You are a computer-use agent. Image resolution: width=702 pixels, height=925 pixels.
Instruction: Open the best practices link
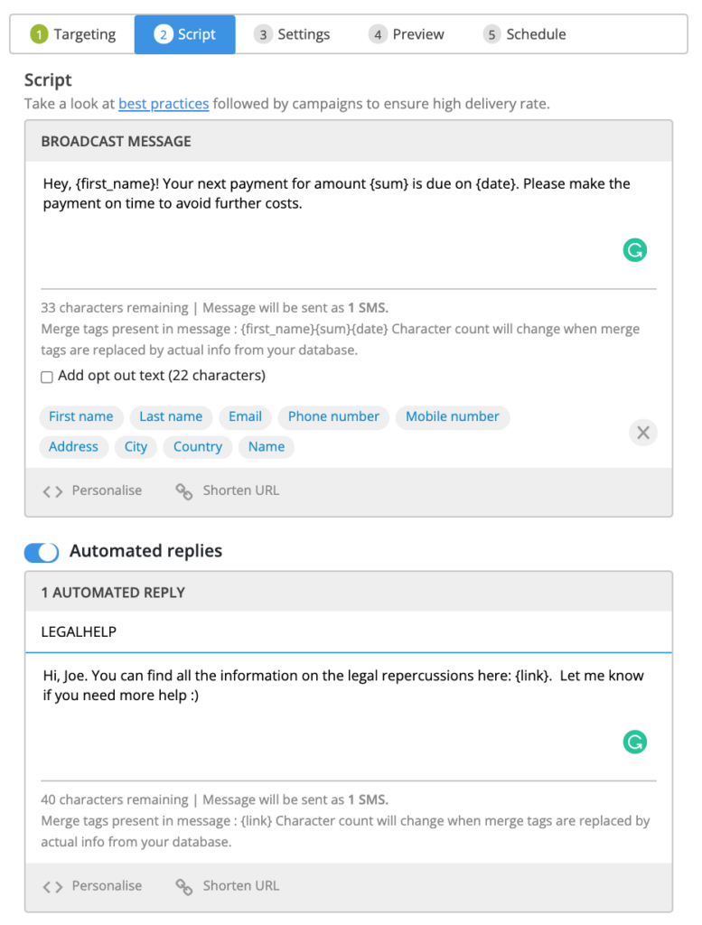coord(164,104)
